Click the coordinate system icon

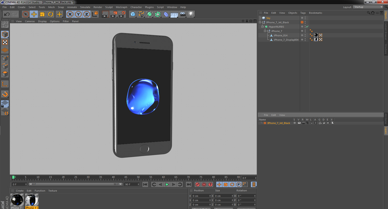tap(95, 14)
